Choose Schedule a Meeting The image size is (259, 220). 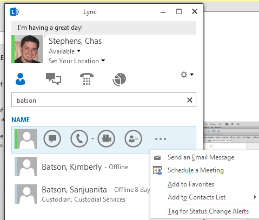(x=196, y=170)
